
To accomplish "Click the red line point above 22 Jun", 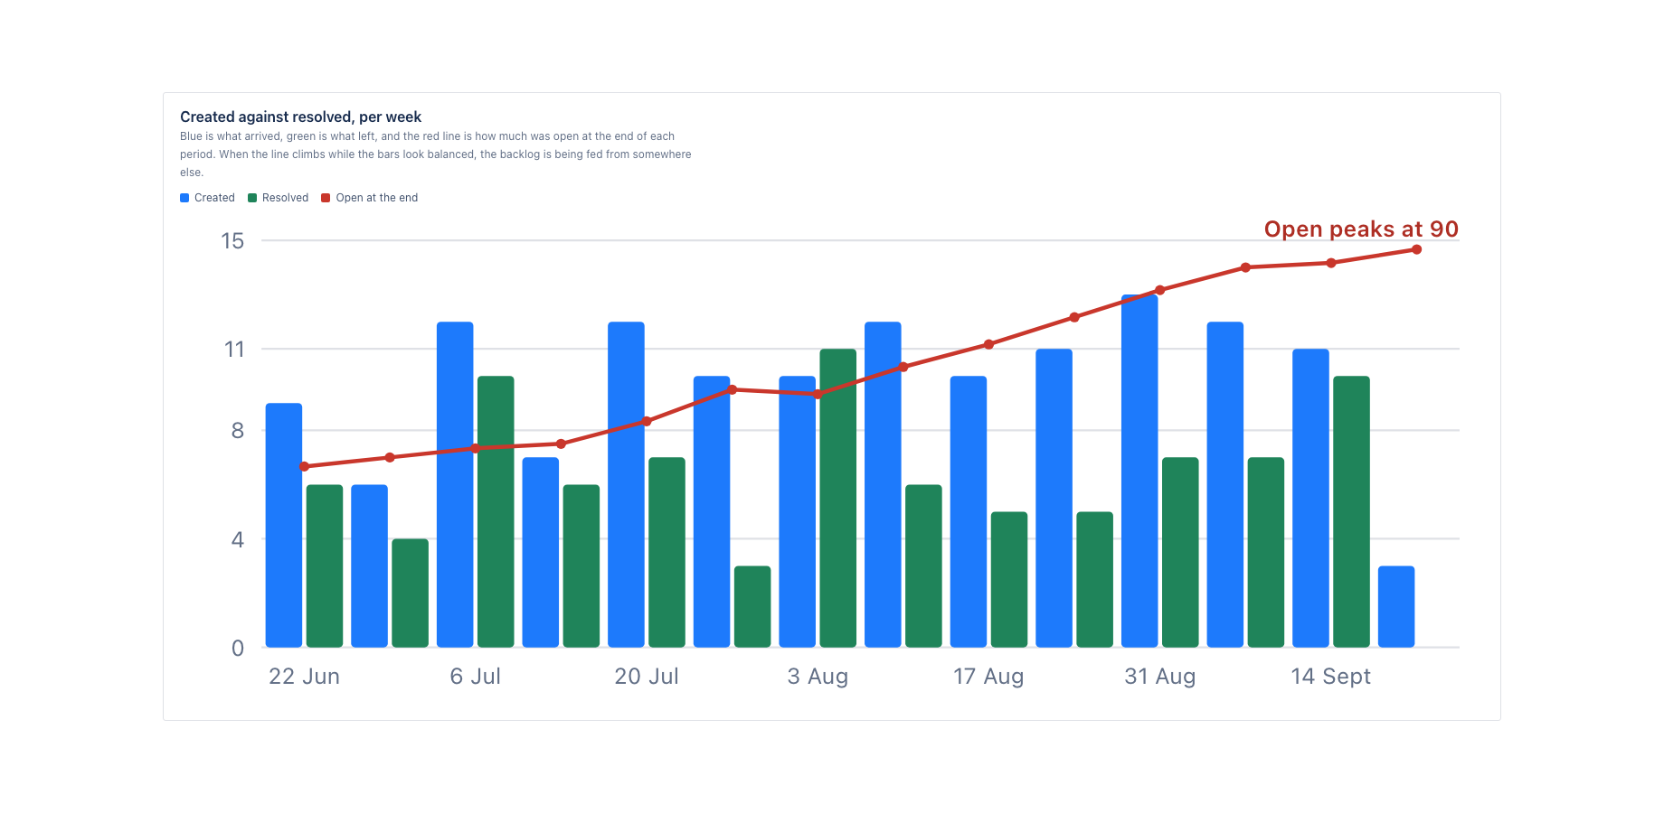I will (304, 467).
